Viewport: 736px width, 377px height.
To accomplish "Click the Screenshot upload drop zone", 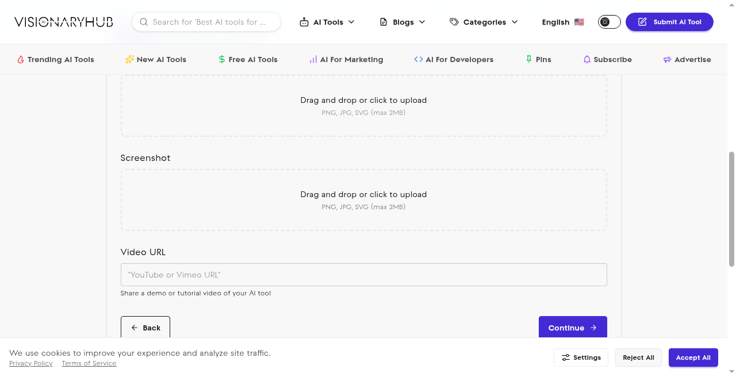I will point(364,200).
